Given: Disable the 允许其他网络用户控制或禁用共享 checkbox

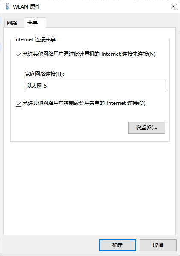Looking at the screenshot, I should tap(18, 104).
